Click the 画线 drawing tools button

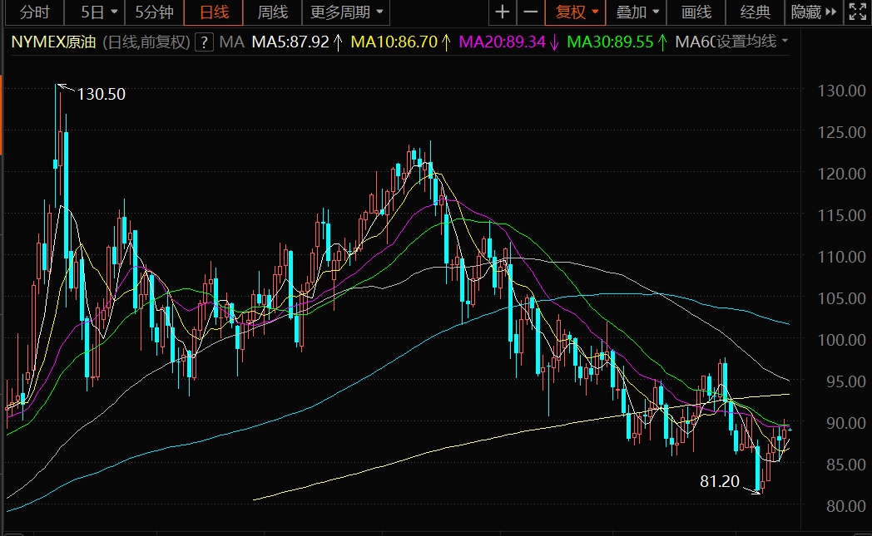[x=696, y=12]
